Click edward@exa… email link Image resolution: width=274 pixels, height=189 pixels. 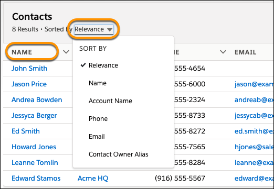pos(254,179)
